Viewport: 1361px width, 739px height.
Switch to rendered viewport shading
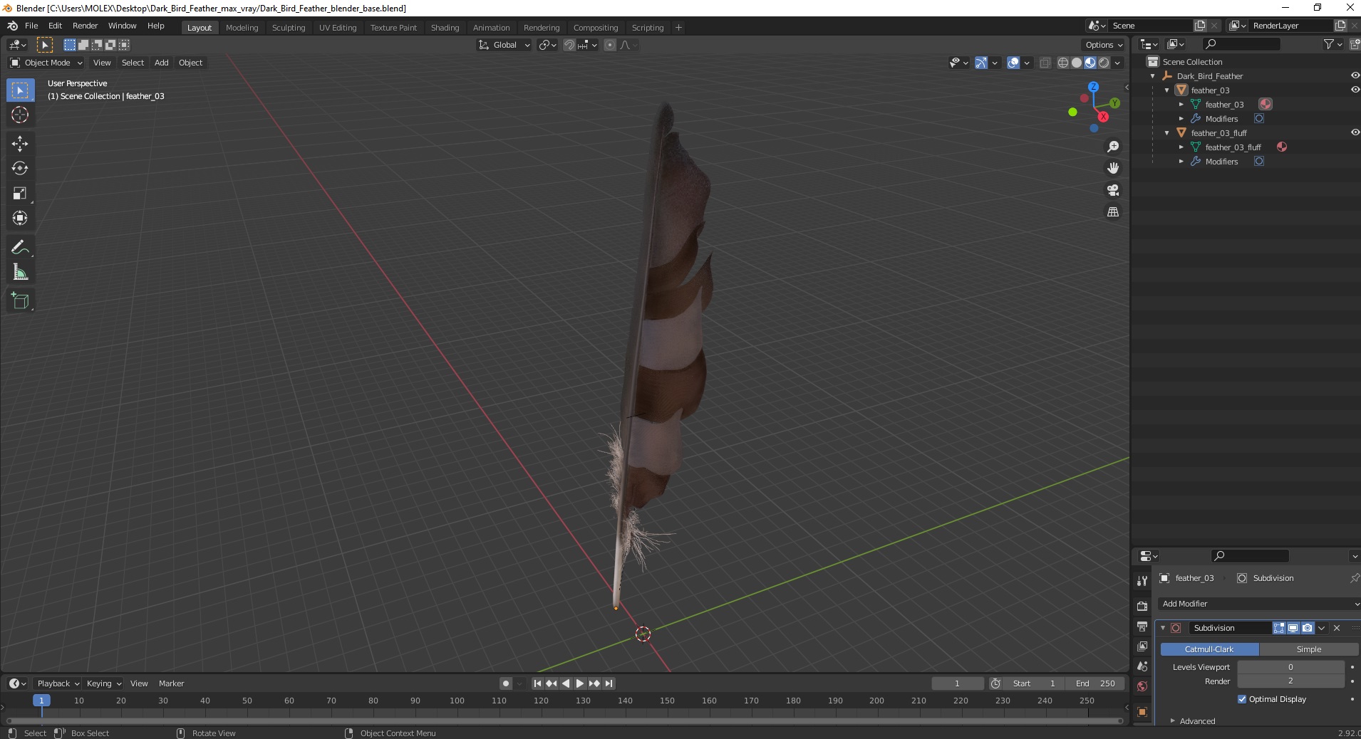coord(1104,63)
